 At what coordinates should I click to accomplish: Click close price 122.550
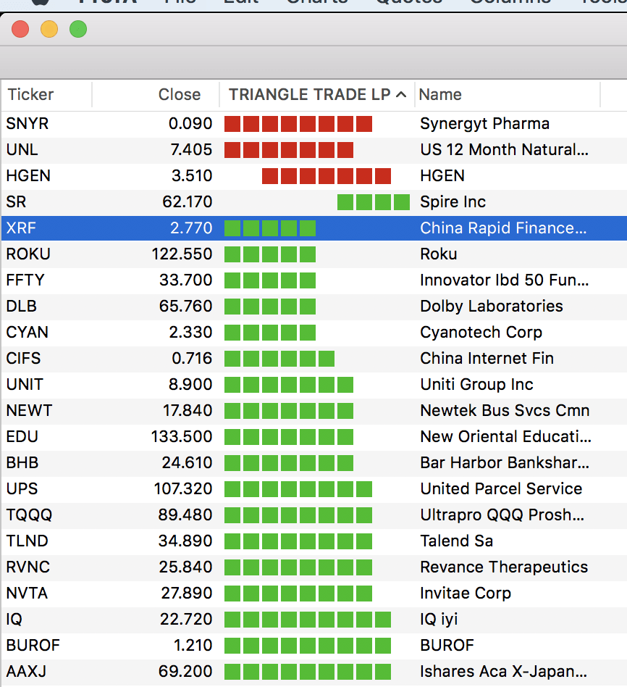[182, 254]
